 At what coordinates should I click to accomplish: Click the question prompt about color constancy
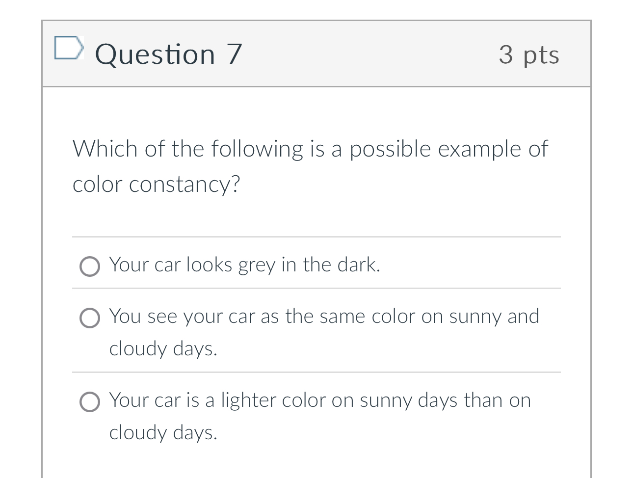click(x=310, y=166)
